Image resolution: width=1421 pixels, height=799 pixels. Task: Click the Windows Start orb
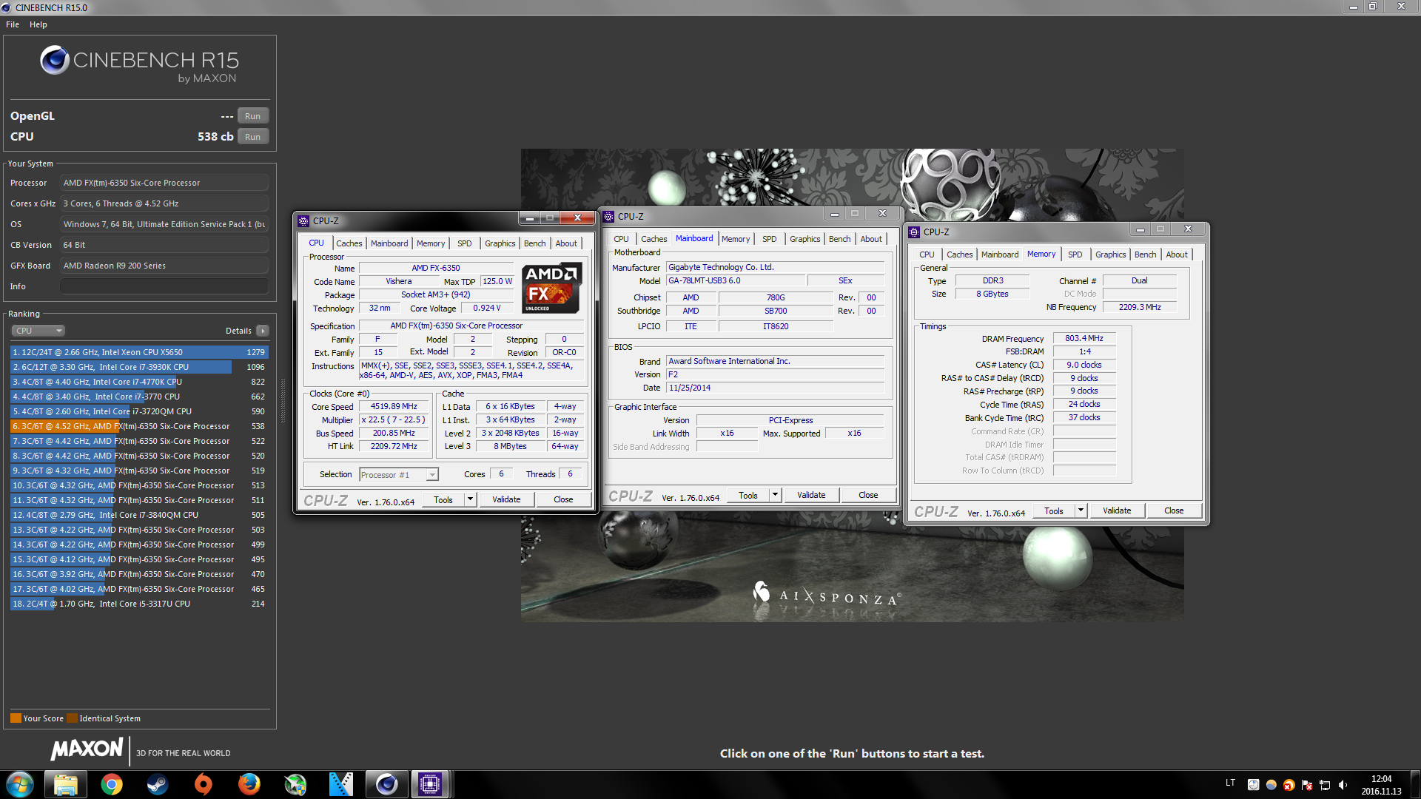[x=20, y=784]
